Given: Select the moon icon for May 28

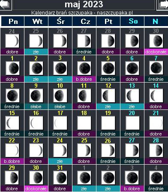Looking at the screenshot, I should tap(156, 150).
